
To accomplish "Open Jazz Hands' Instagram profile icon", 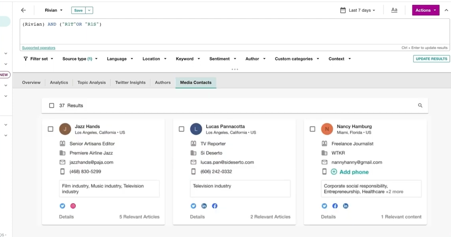I will tap(73, 206).
